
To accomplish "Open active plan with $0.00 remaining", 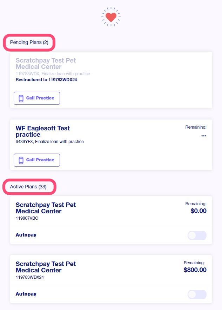I will [46, 208].
